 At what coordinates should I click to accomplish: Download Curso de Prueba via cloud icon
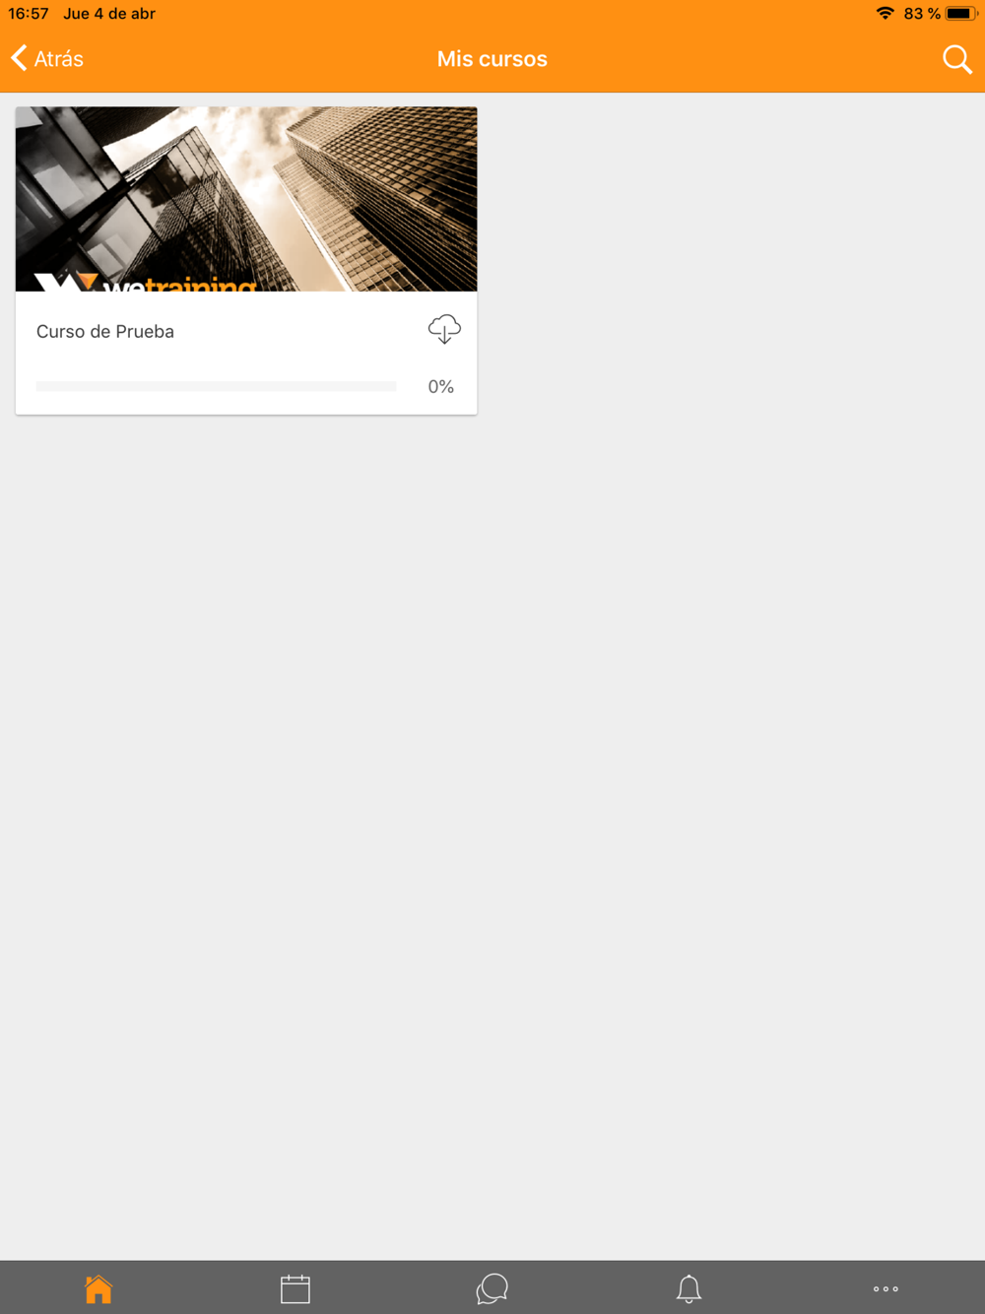point(444,330)
